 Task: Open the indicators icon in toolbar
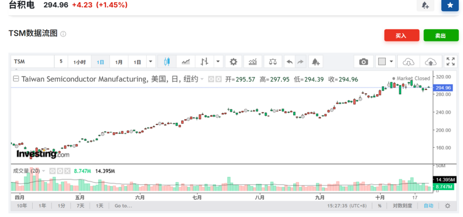coord(253,62)
